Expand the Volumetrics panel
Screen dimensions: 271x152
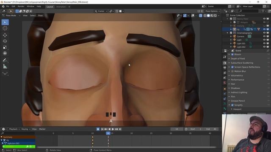(x=237, y=76)
